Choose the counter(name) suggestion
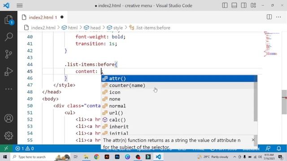The height and width of the screenshot is (161, 287). coord(178,85)
